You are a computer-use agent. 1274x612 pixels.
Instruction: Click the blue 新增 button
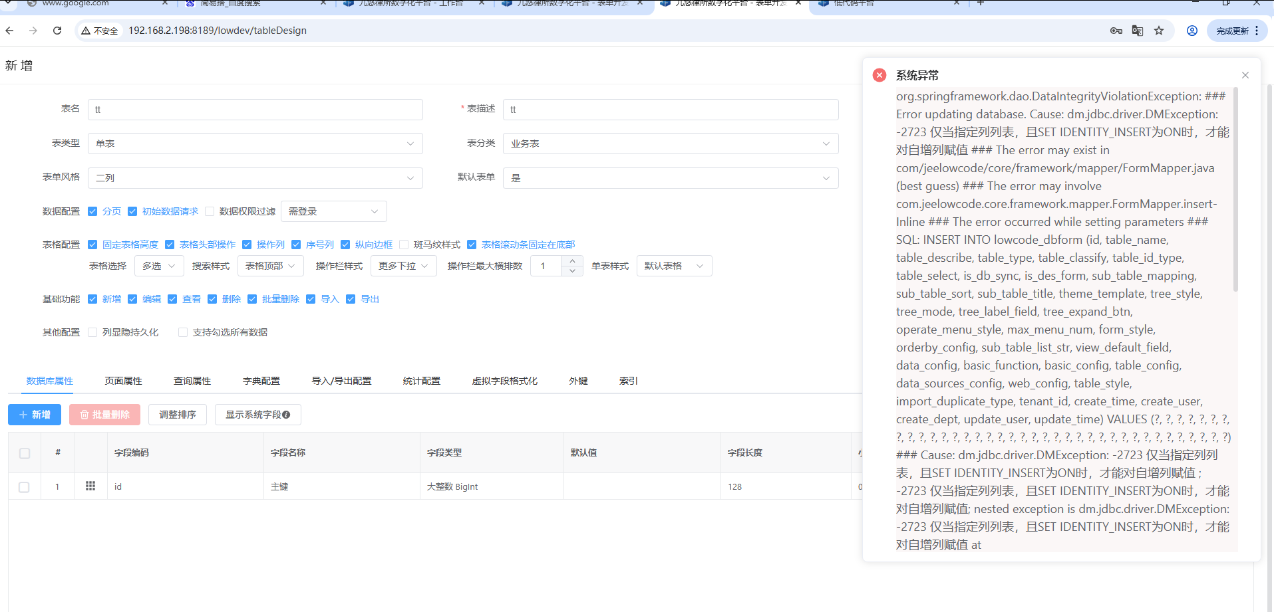click(35, 415)
